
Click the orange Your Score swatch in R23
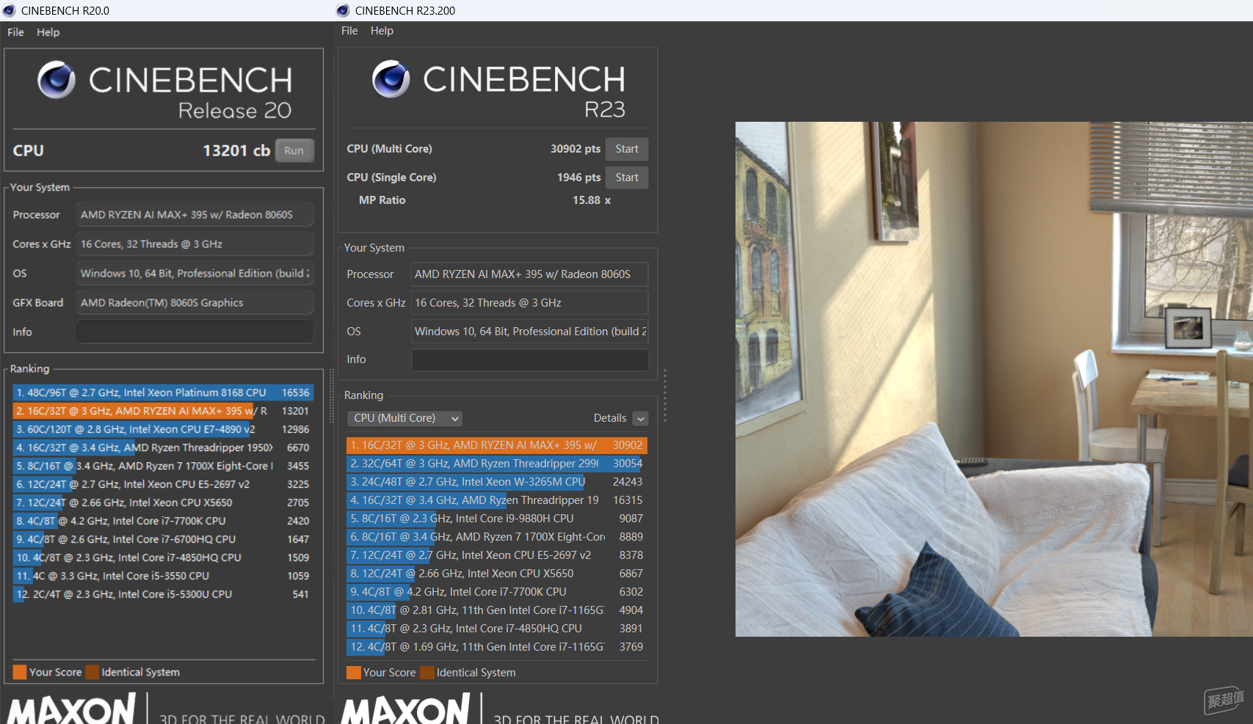coord(354,673)
